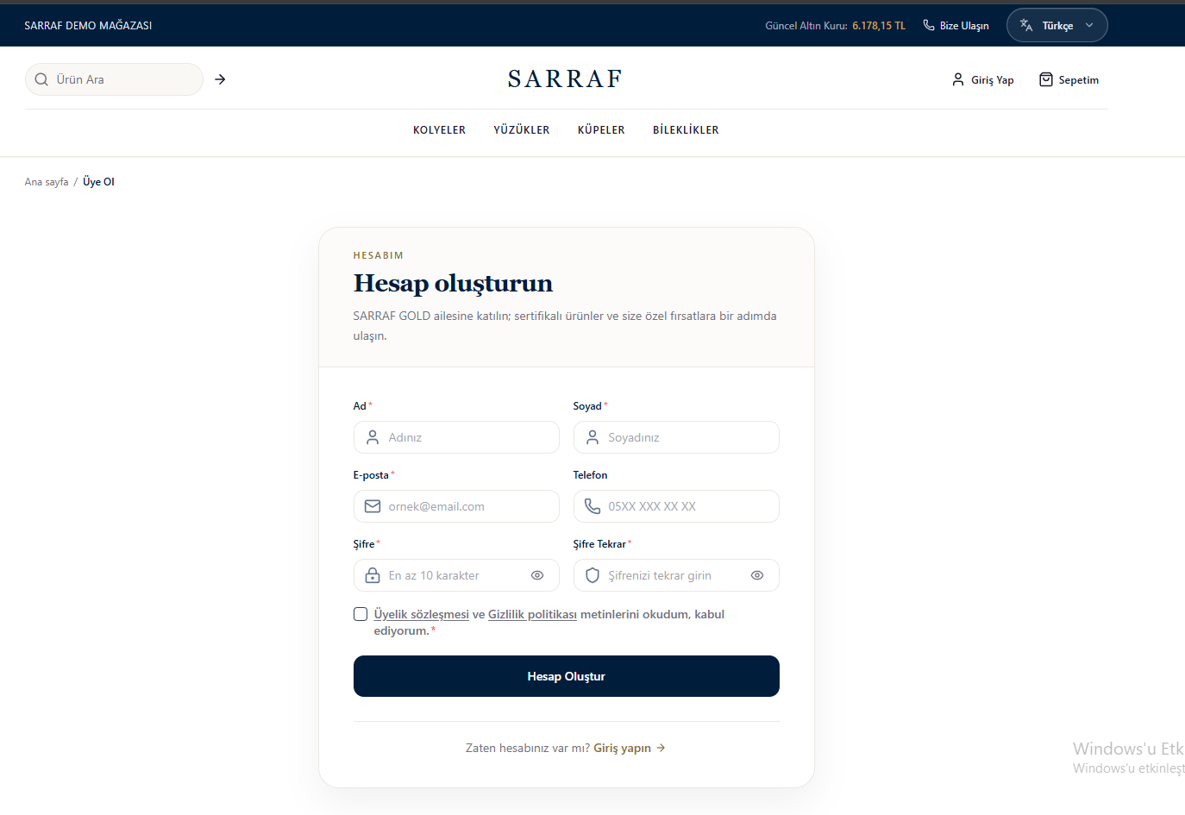1185x815 pixels.
Task: Click the user icon beside Giriş Yap
Action: (958, 79)
